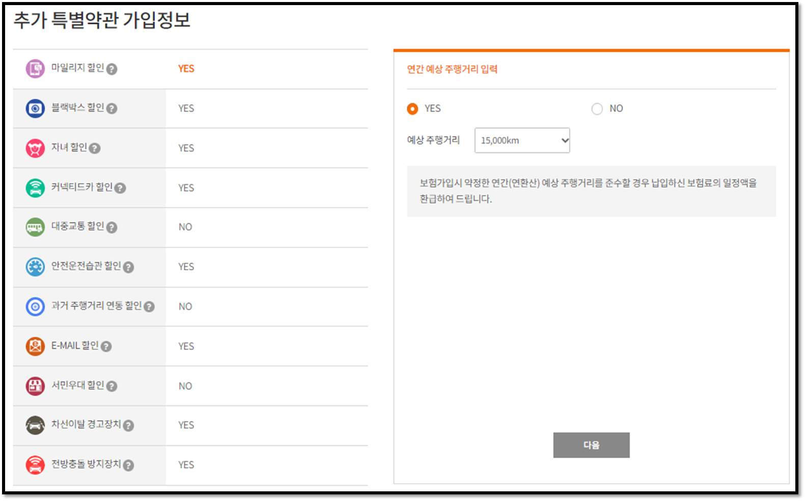Click the 안전운전습관 할인 steering icon

(35, 266)
